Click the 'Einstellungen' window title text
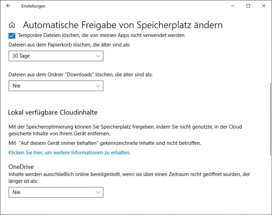This screenshot has width=272, height=215. click(x=33, y=6)
